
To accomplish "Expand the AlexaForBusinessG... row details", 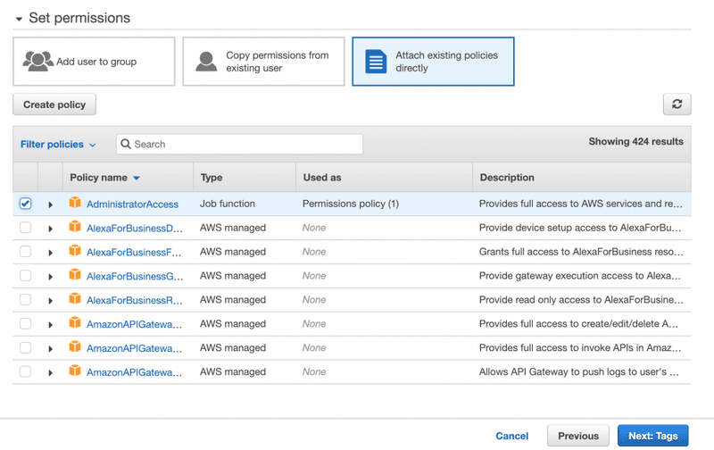I will coord(51,277).
